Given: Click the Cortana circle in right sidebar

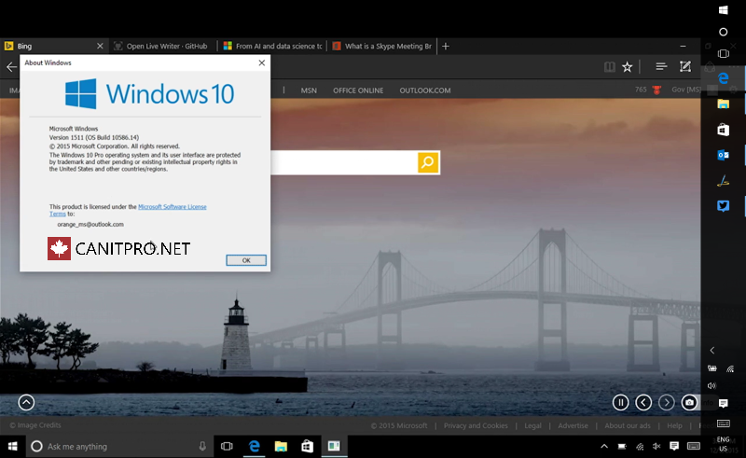Looking at the screenshot, I should [724, 32].
